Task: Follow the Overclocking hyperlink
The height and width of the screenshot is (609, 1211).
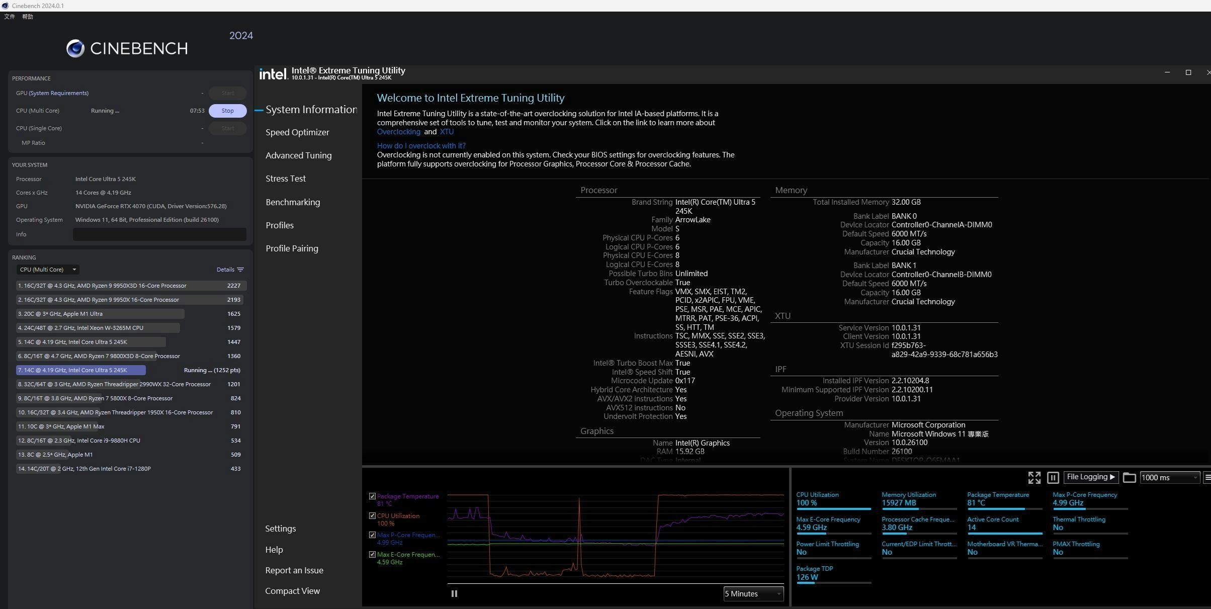Action: pos(398,132)
